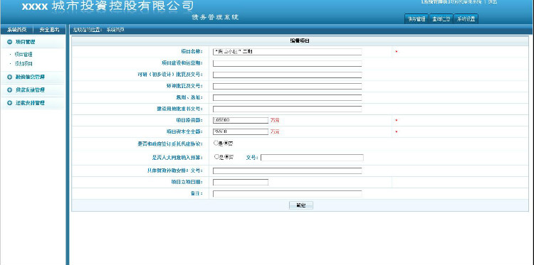The width and height of the screenshot is (534, 265).
Task: Focus the 具体财政补助安排 文号 input field
Action: click(x=287, y=171)
